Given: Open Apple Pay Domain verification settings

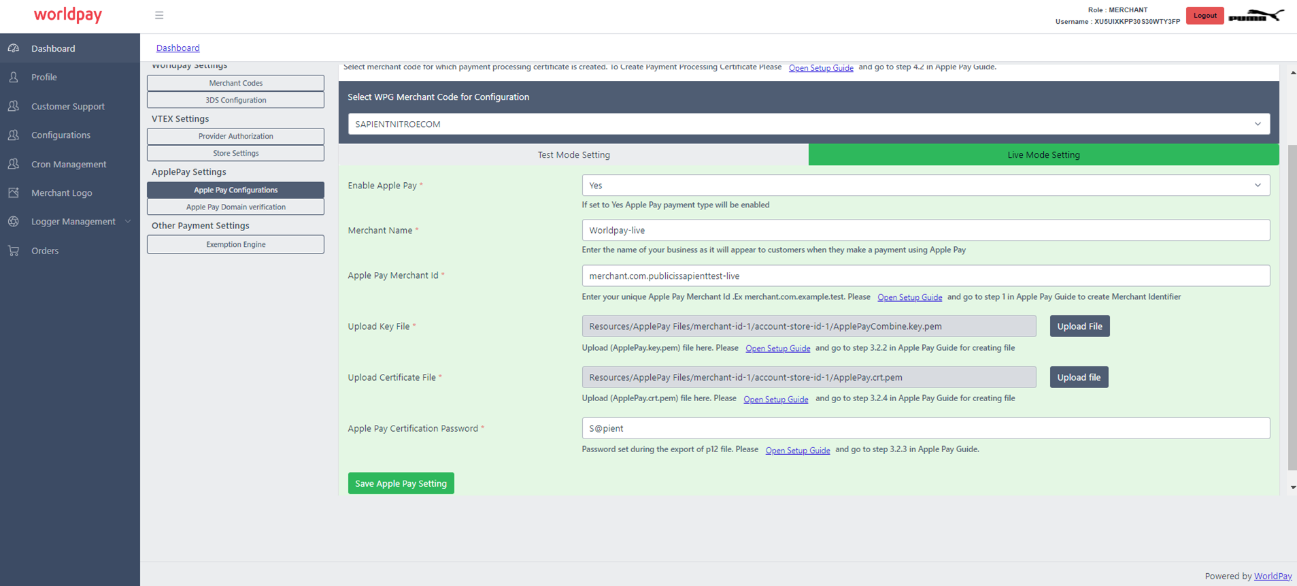Looking at the screenshot, I should pyautogui.click(x=235, y=207).
